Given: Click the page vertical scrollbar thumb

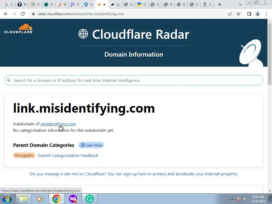Looking at the screenshot, I should [x=270, y=54].
